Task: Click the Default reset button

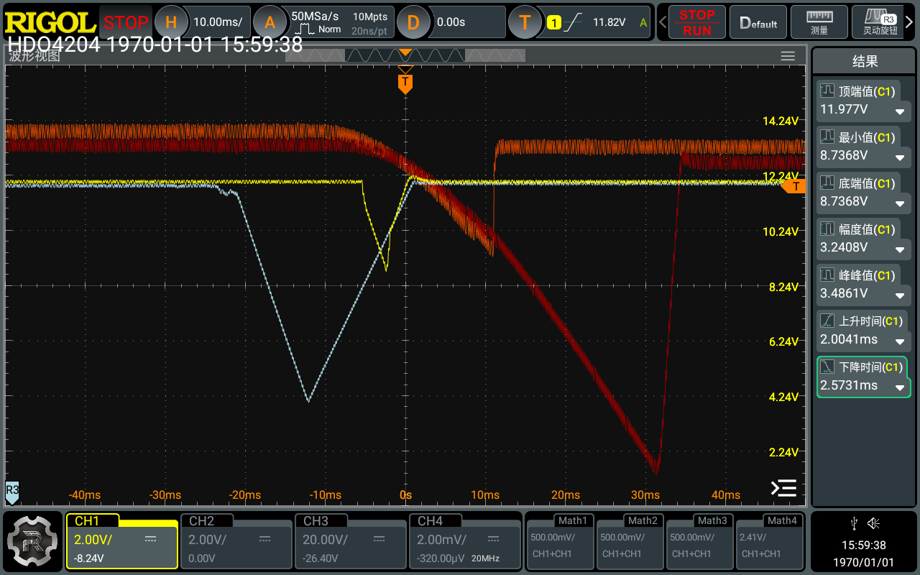Action: pos(758,22)
